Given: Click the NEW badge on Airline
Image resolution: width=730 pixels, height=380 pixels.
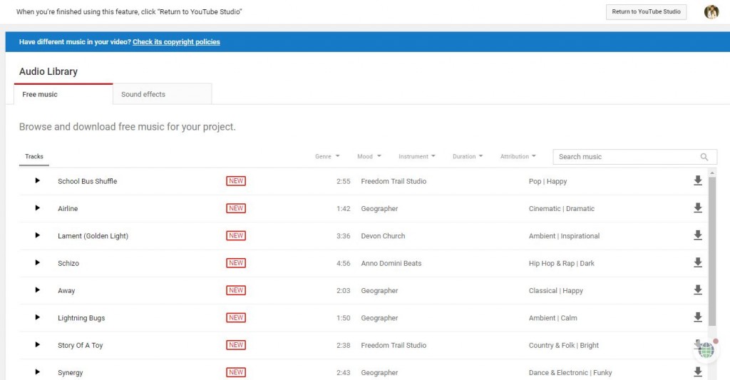Looking at the screenshot, I should (236, 208).
